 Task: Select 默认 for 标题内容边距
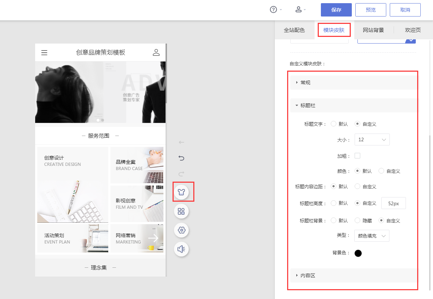point(334,187)
